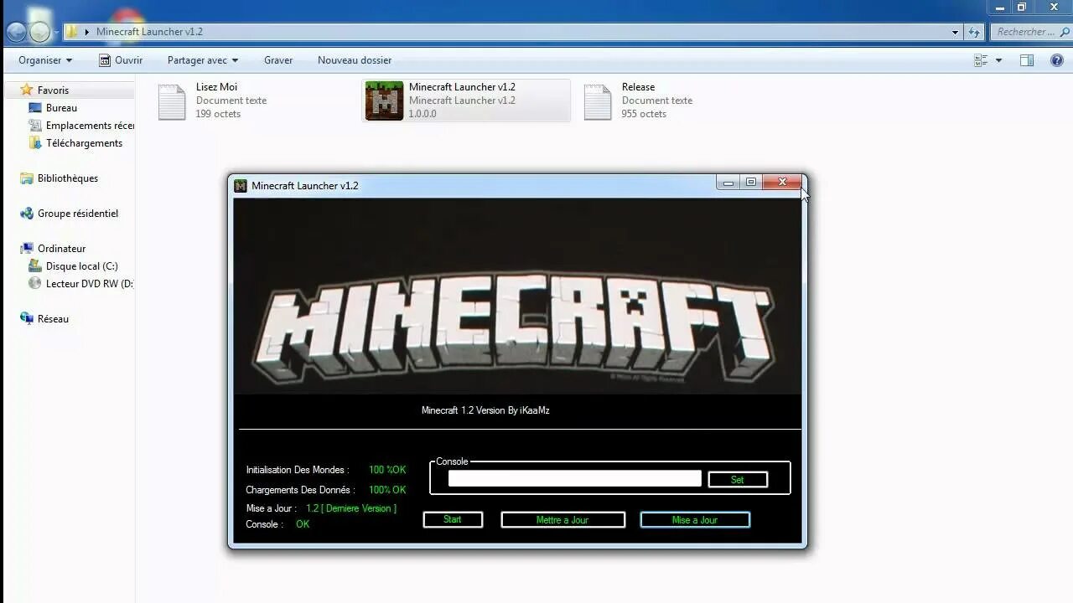Open the Partager avec dropdown
The image size is (1073, 603).
click(203, 60)
